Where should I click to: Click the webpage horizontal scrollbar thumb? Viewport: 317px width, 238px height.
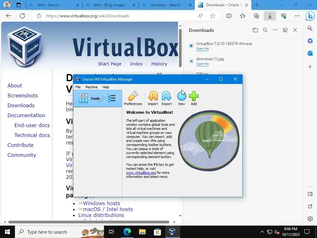click(89, 222)
